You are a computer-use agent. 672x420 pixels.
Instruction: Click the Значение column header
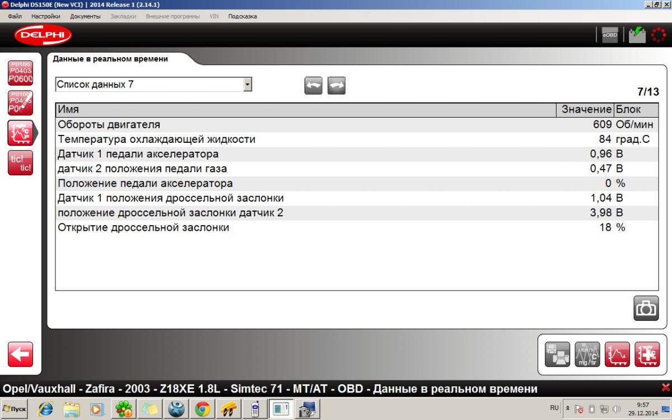(586, 110)
